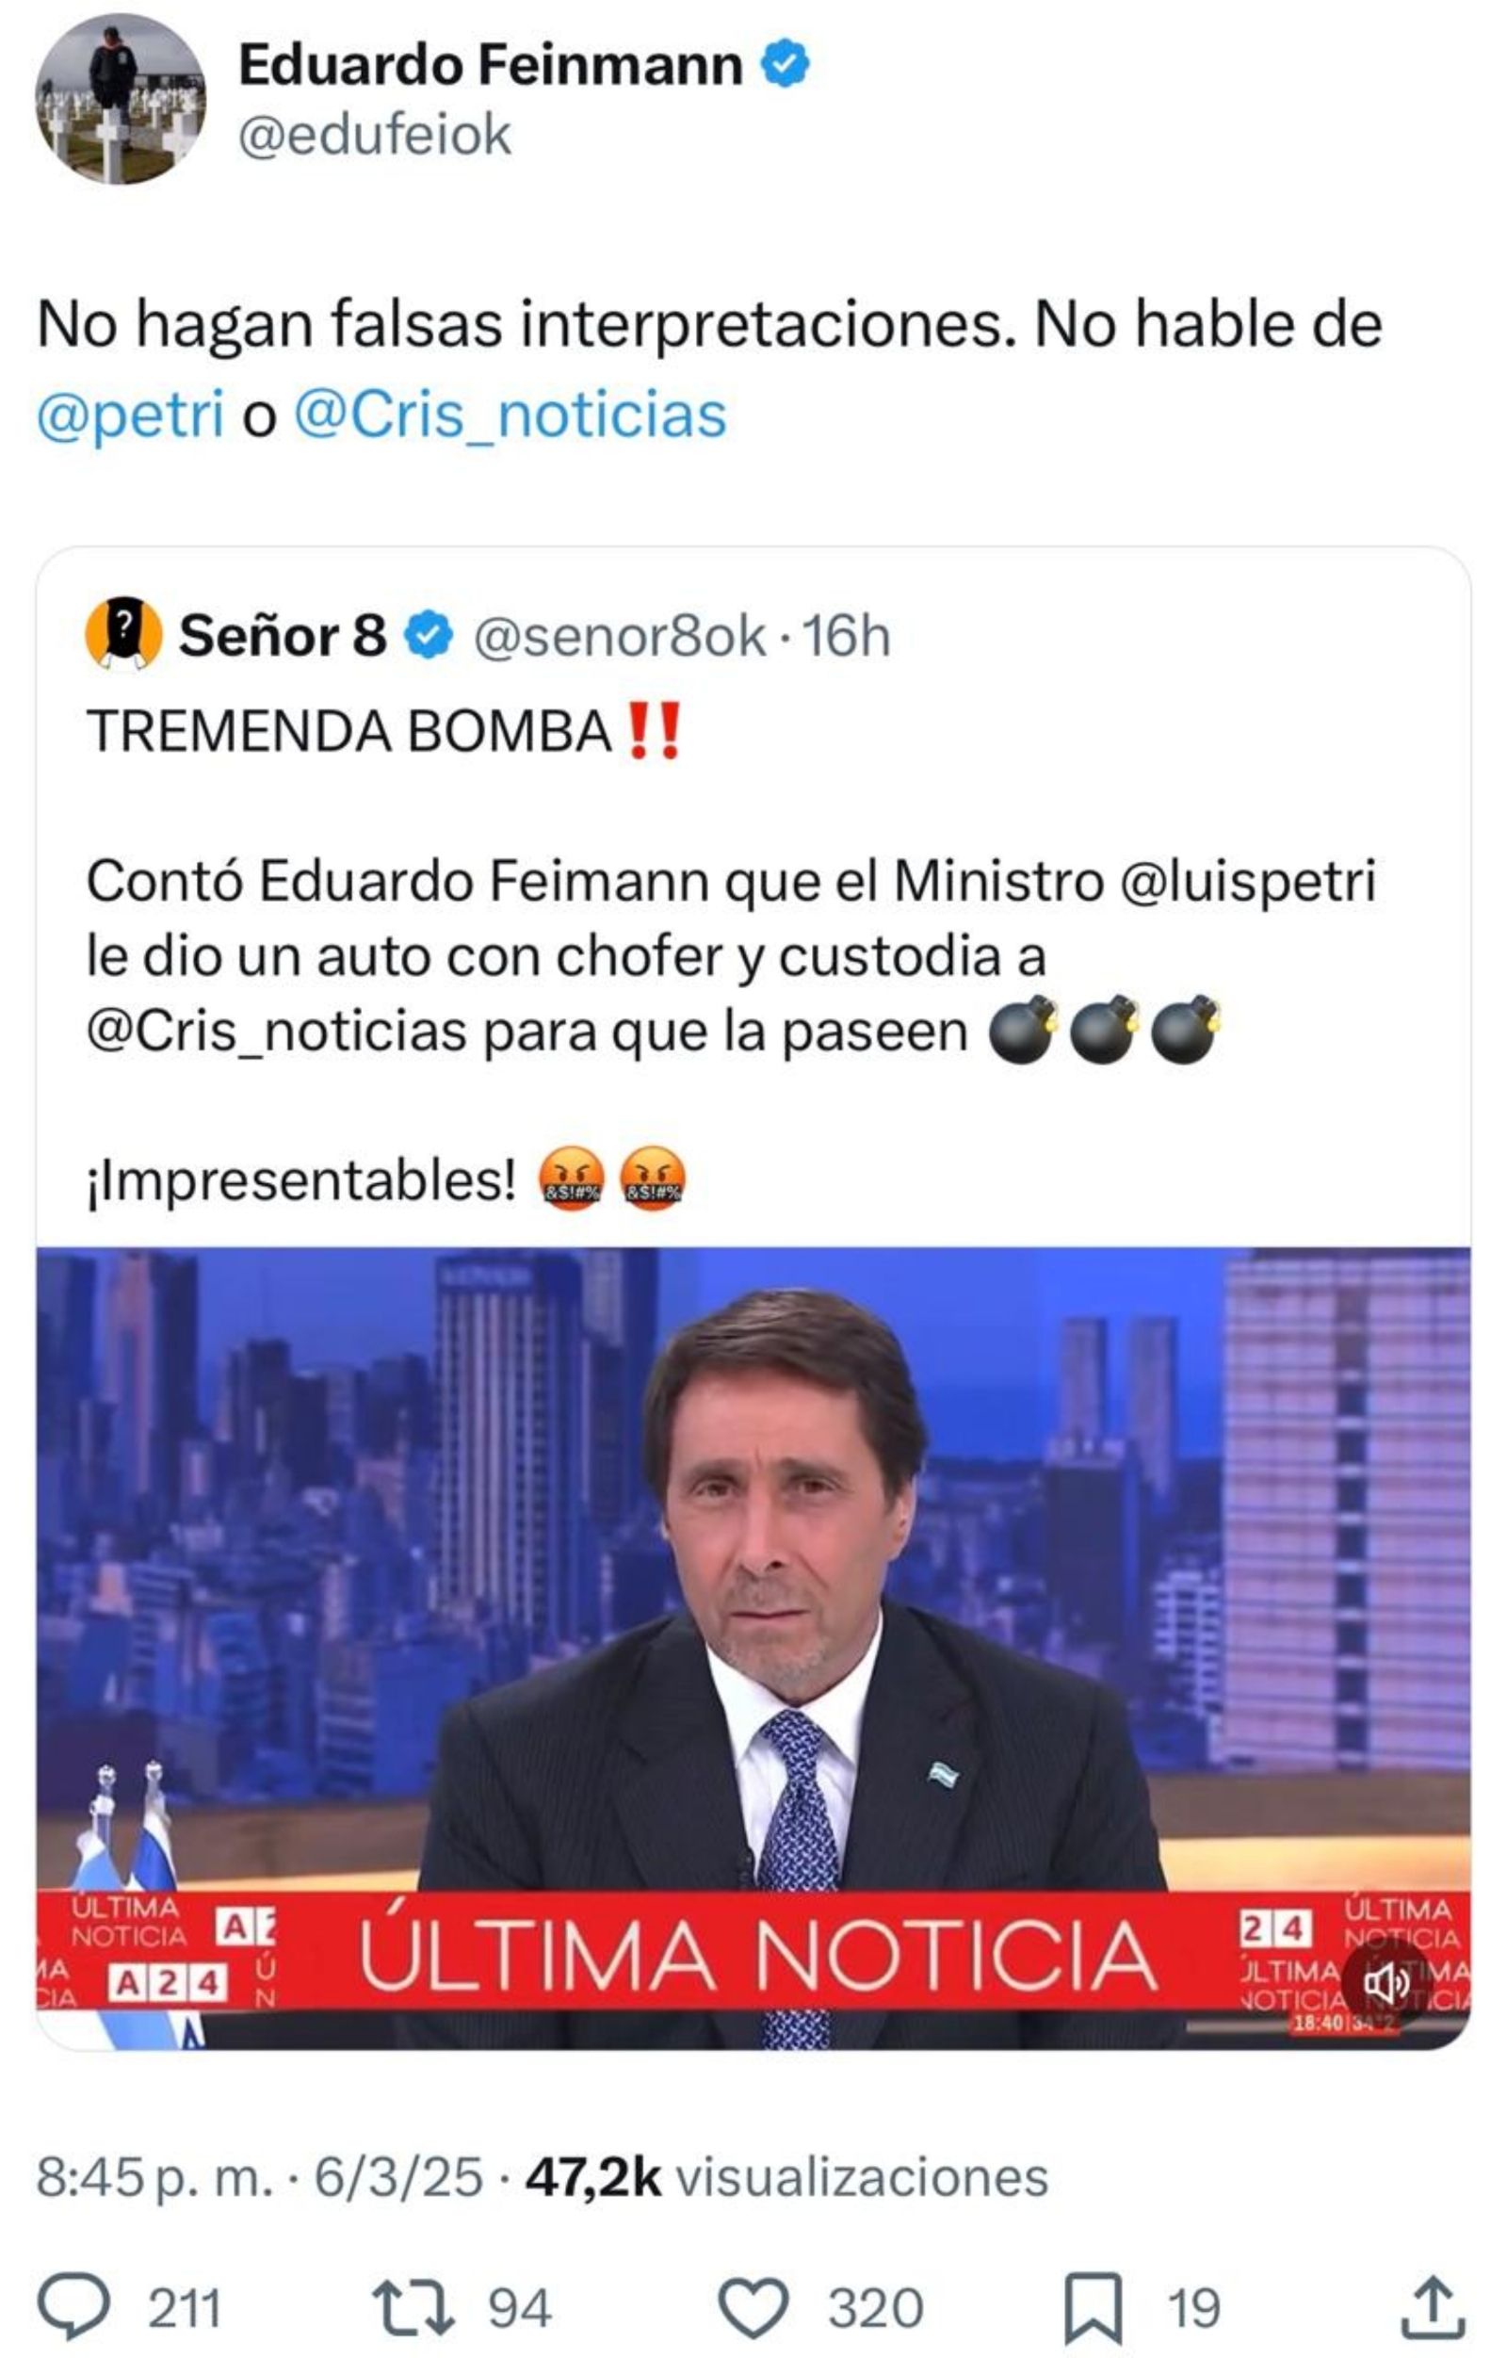Click Eduardo Feinmann's blue verified badge
The image size is (1507, 2358).
point(786,64)
